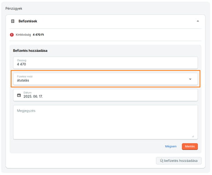This screenshot has width=212, height=175.
Task: Click the Befizetések receipt icon
Action: (x=13, y=21)
